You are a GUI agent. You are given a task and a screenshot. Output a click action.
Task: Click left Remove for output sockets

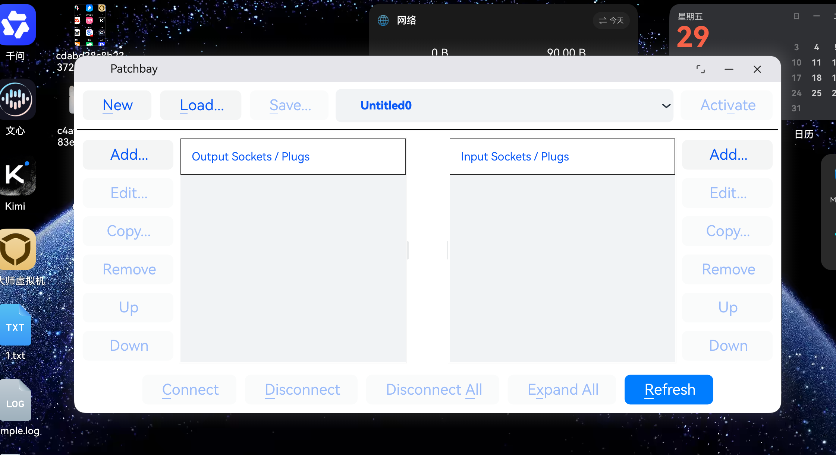click(x=128, y=269)
